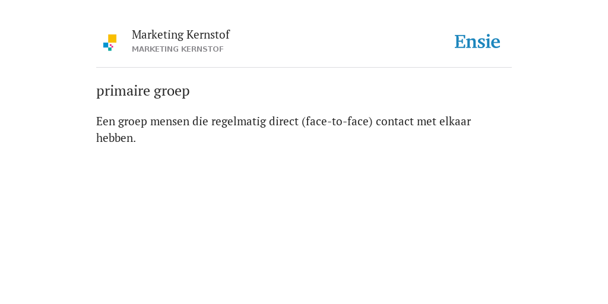This screenshot has width=608, height=304.
Task: Click the word 'hebben.' on the second line
Action: tap(116, 138)
